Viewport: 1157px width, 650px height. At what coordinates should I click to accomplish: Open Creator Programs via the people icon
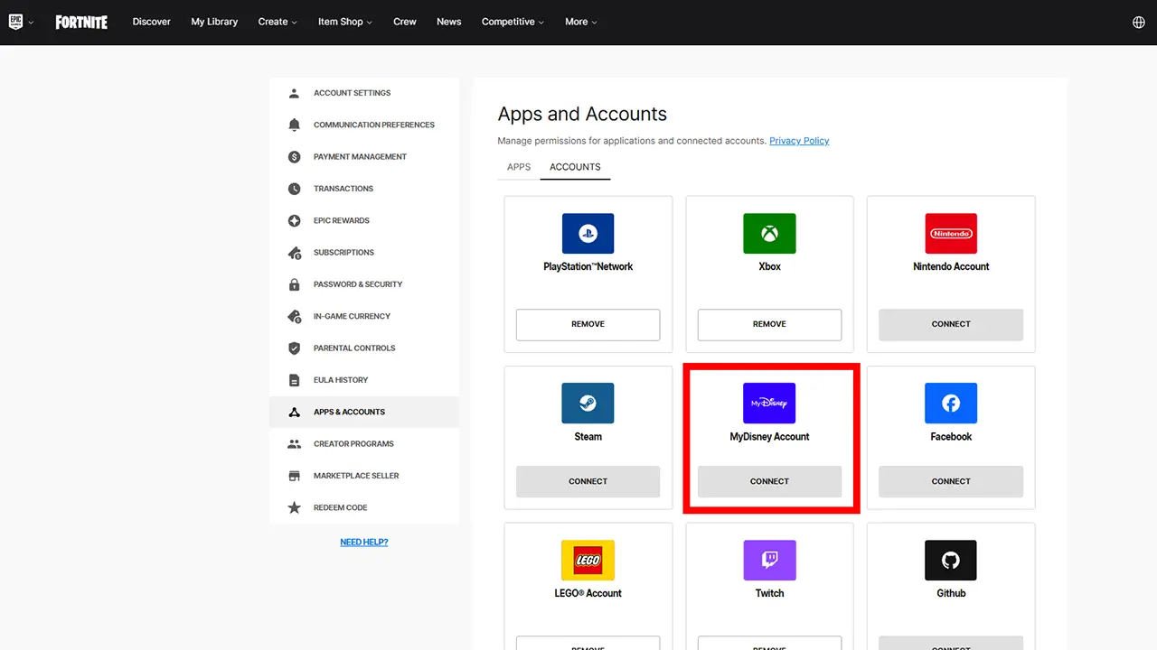pyautogui.click(x=294, y=444)
